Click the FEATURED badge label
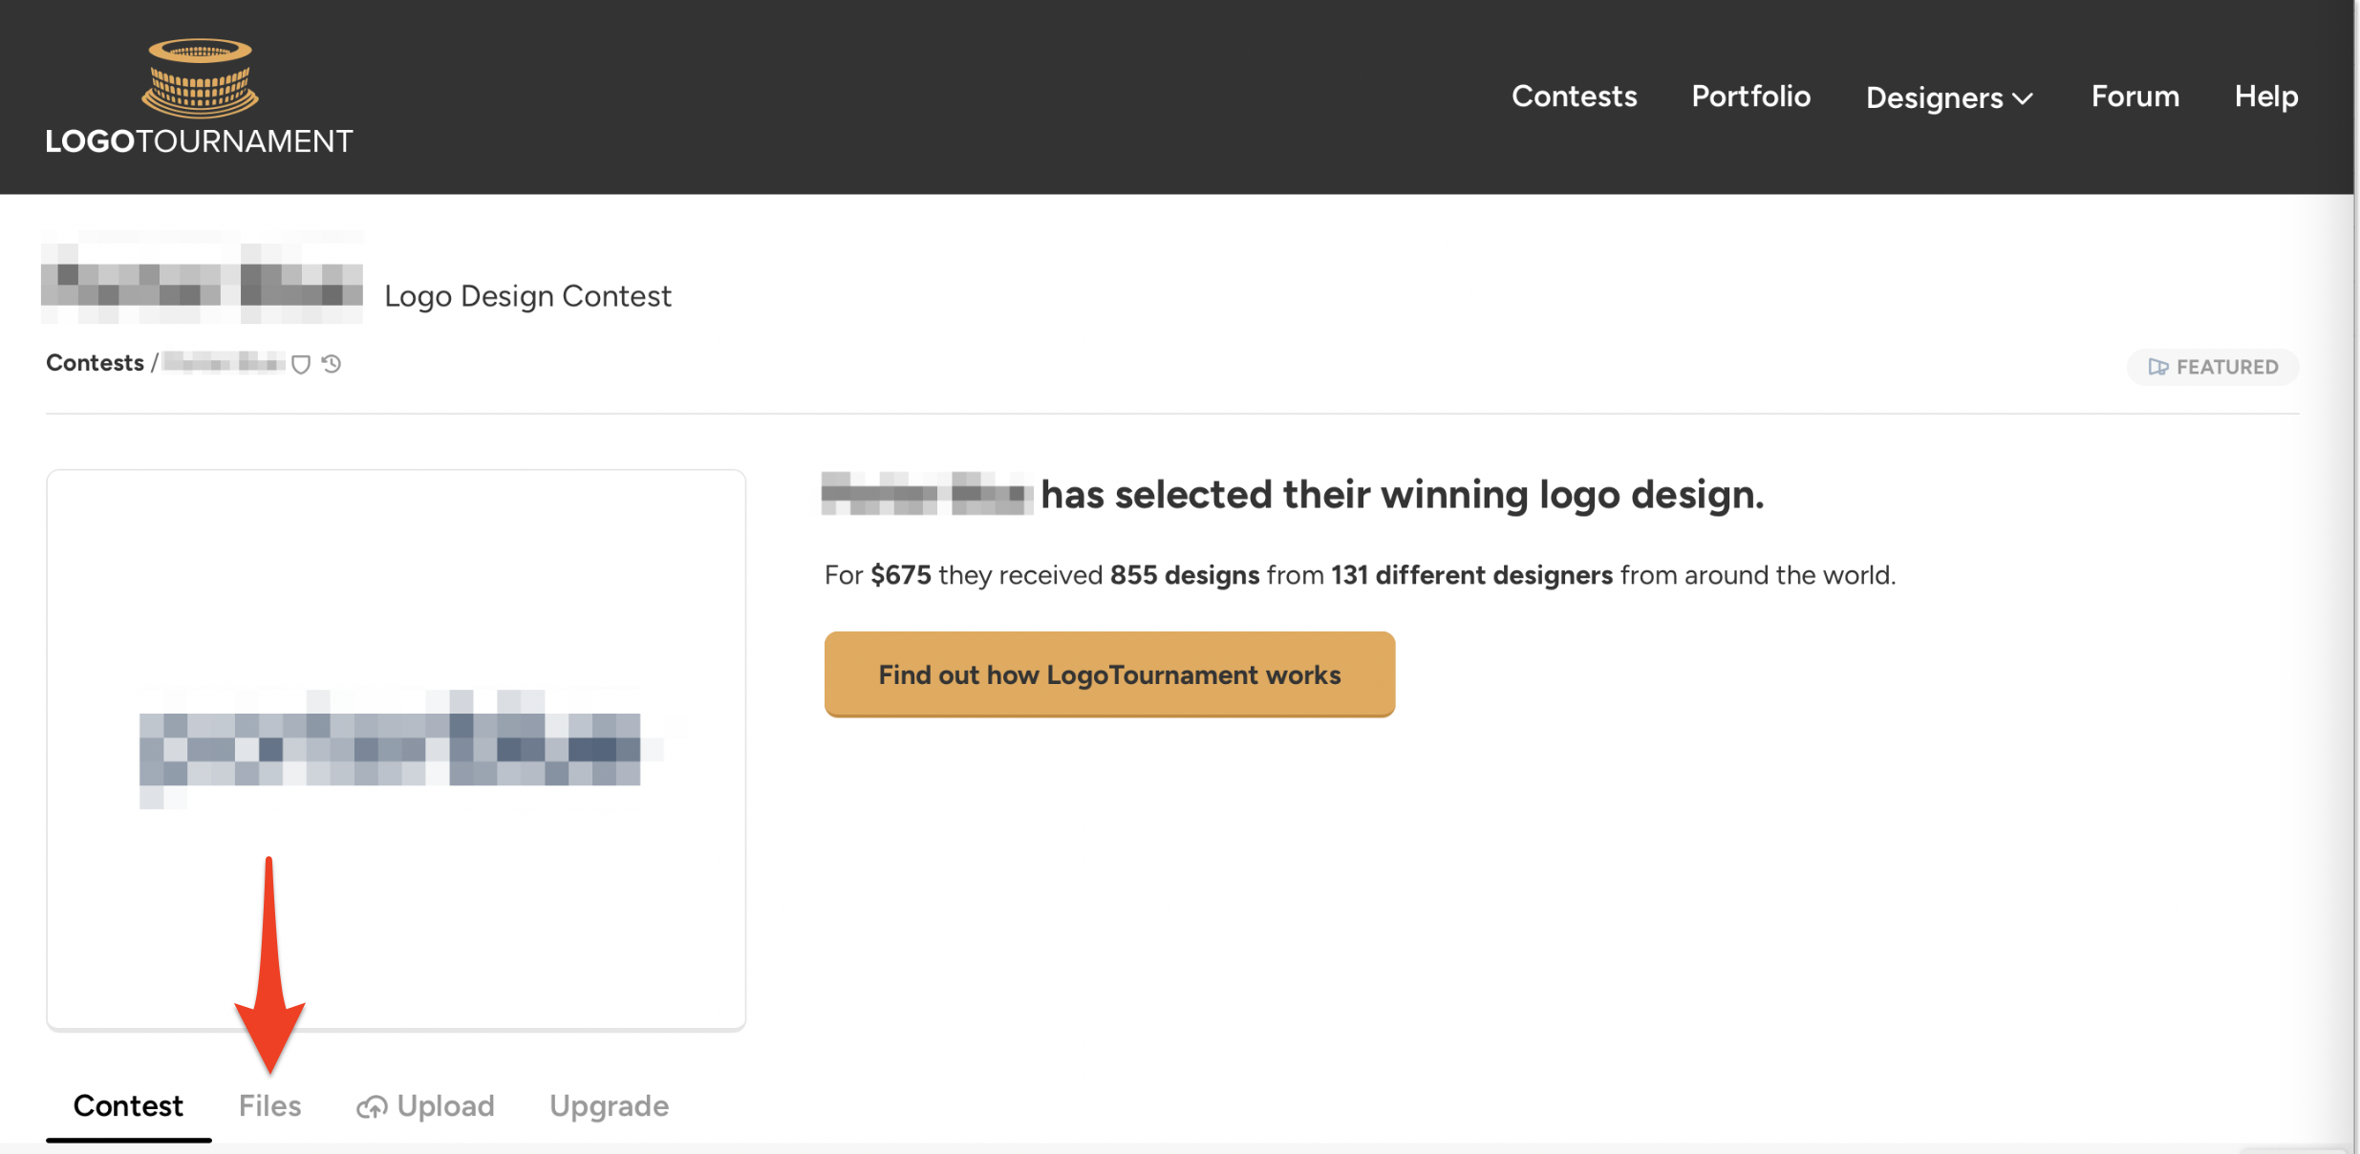2360x1154 pixels. pyautogui.click(x=2226, y=367)
